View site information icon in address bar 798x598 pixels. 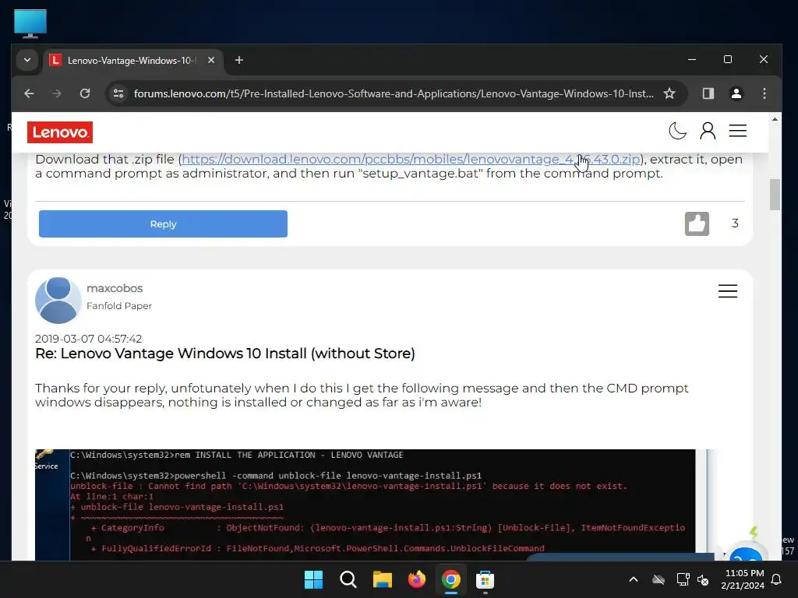tap(118, 93)
